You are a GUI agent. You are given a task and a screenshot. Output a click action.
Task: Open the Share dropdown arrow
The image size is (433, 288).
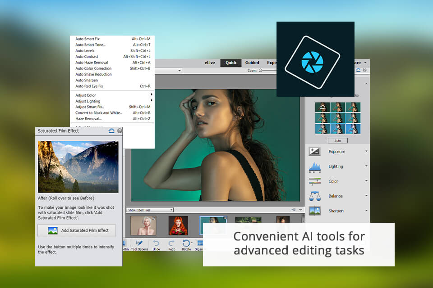point(365,63)
